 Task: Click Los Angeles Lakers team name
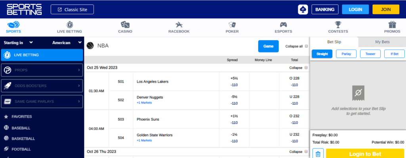pos(153,81)
